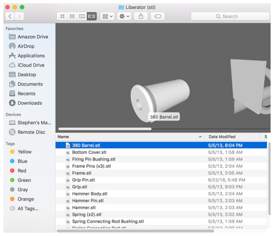Select the Hammer Pin.stl file

coord(161,200)
